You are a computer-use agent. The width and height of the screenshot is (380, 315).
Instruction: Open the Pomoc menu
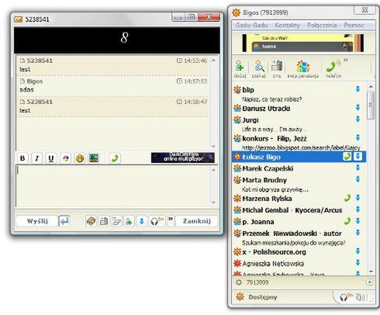click(x=354, y=26)
